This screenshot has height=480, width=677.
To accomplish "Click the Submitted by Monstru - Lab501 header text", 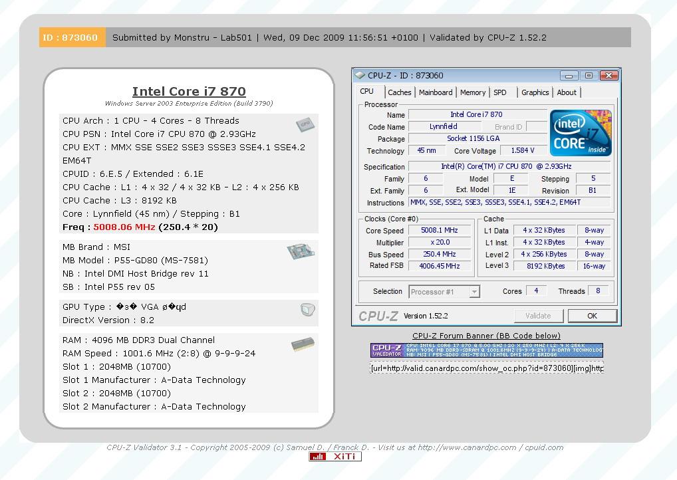I will tap(182, 37).
